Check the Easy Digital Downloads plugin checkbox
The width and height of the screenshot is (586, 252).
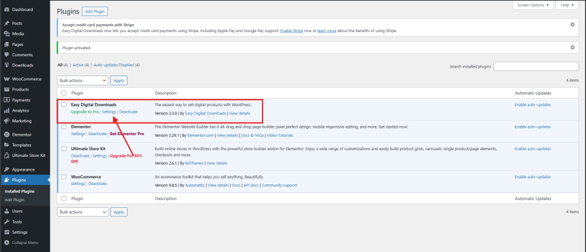(64, 105)
